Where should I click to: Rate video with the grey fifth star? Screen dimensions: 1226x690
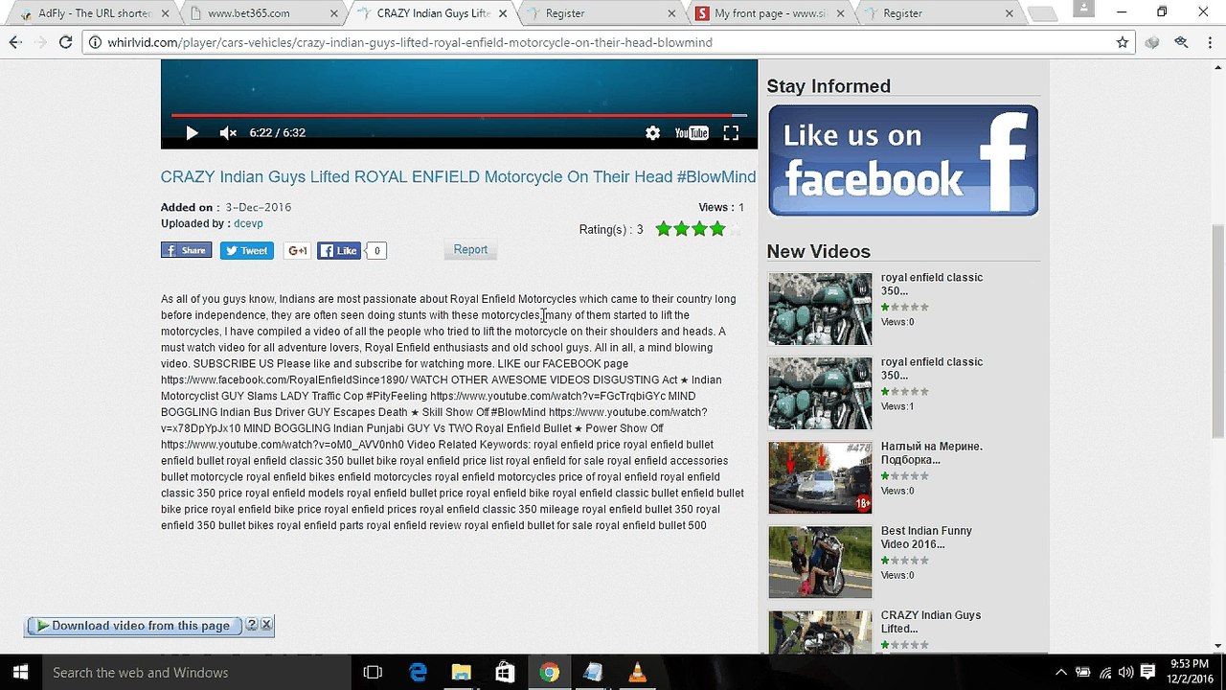pos(736,229)
